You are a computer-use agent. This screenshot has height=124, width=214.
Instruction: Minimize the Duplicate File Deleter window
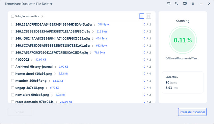coord(201,4)
